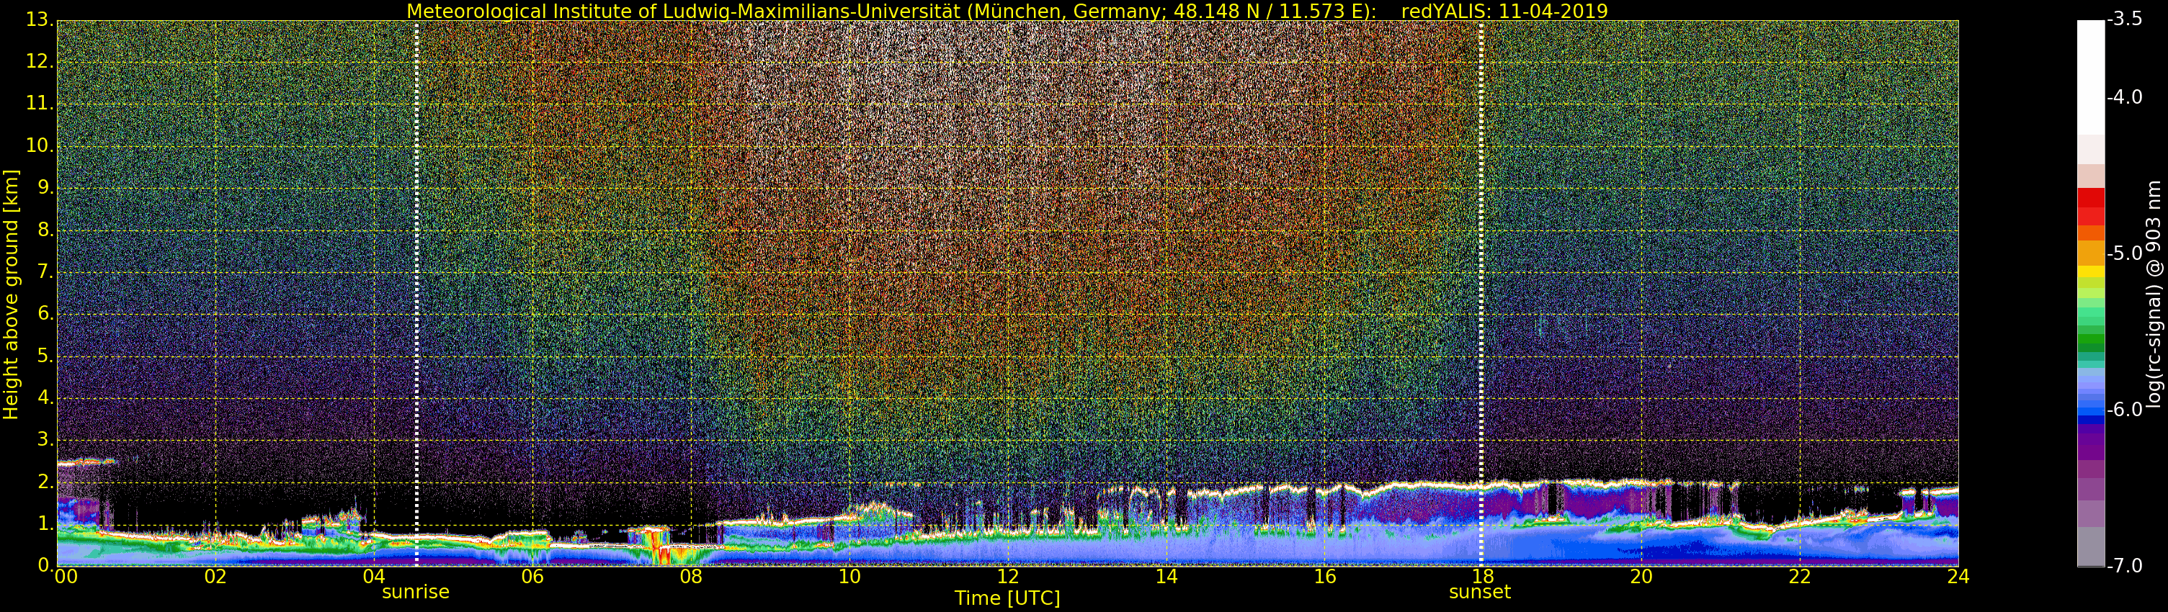The height and width of the screenshot is (612, 2168).
Task: Click the '04' time axis tick label
Action: [374, 577]
